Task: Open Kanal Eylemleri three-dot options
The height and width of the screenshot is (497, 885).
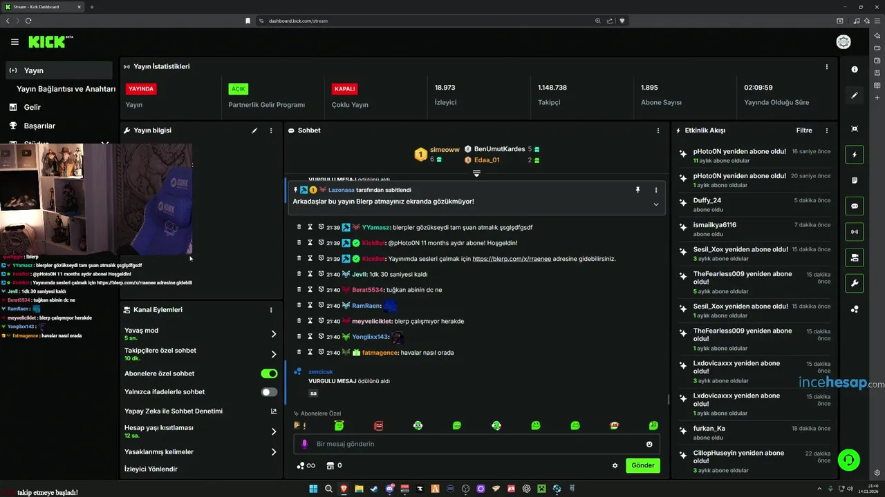Action: coord(271,310)
